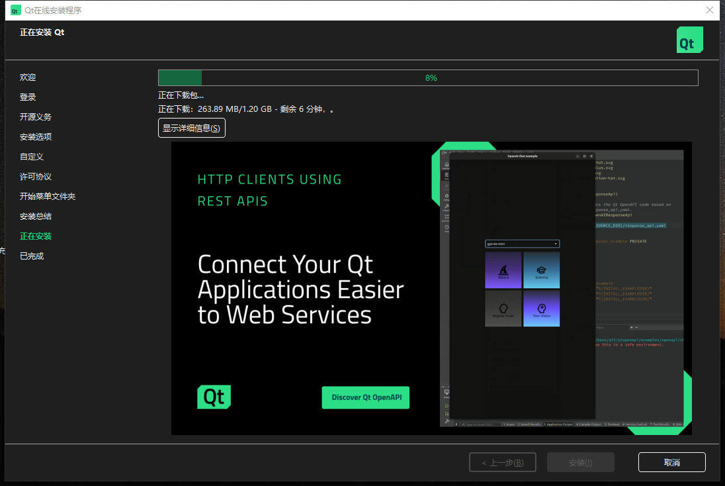The height and width of the screenshot is (486, 725).
Task: Click the Qt installer title bar icon
Action: coord(15,10)
